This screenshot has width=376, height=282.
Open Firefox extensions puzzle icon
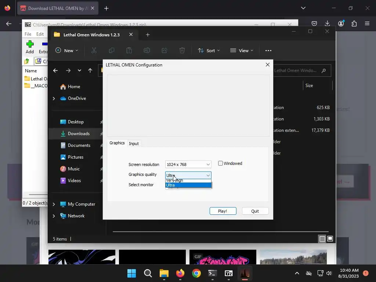pos(354,23)
